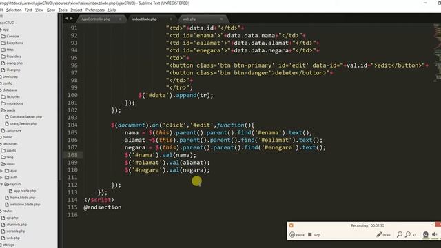Viewport: 441px width, 248px height.
Task: Collapse the resources folder
Action: point(10,144)
